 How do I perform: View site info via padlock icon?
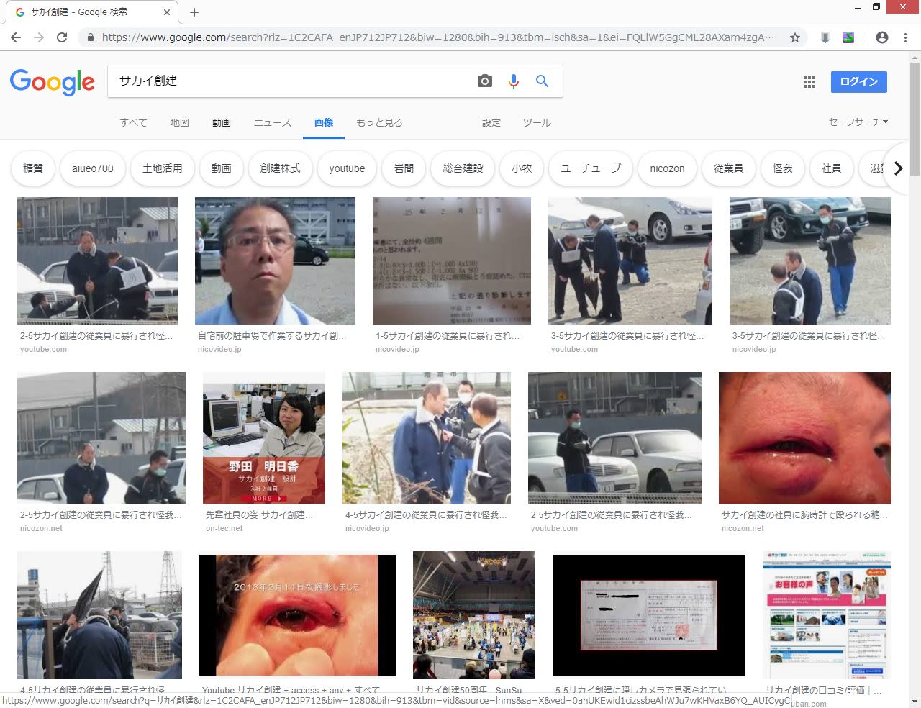(90, 37)
